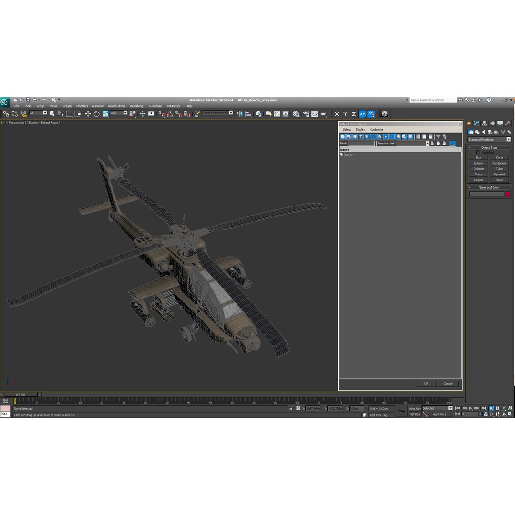The width and height of the screenshot is (515, 515).
Task: Toggle the Restrict to Y axis button
Action: (345, 114)
